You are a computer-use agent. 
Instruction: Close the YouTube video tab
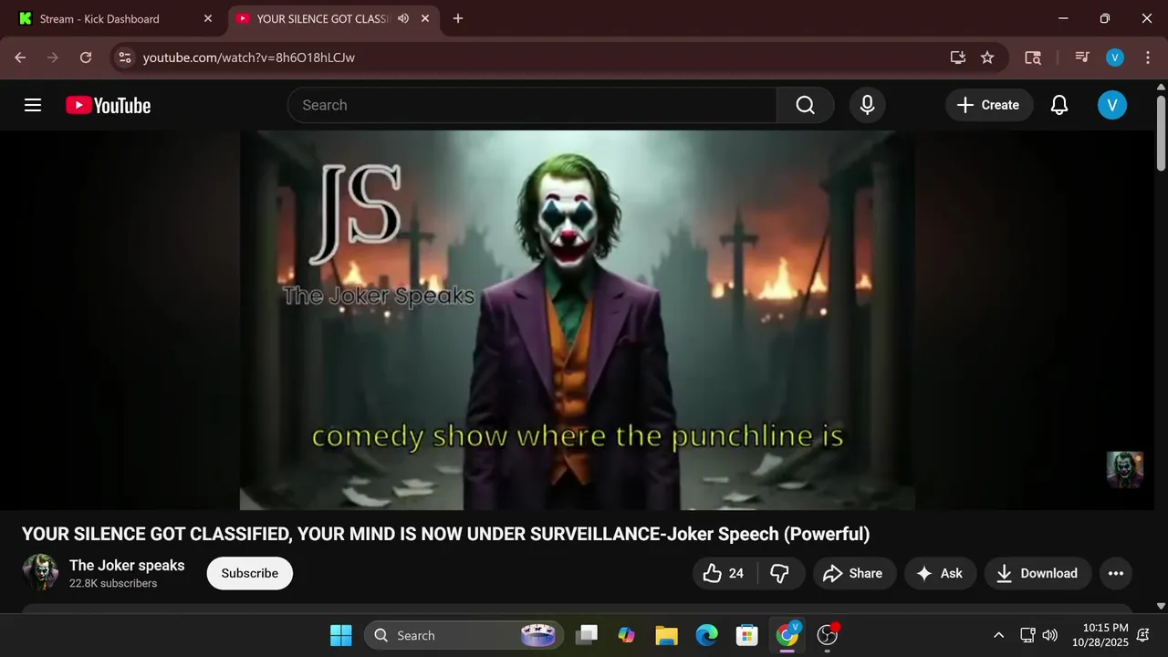click(x=425, y=18)
